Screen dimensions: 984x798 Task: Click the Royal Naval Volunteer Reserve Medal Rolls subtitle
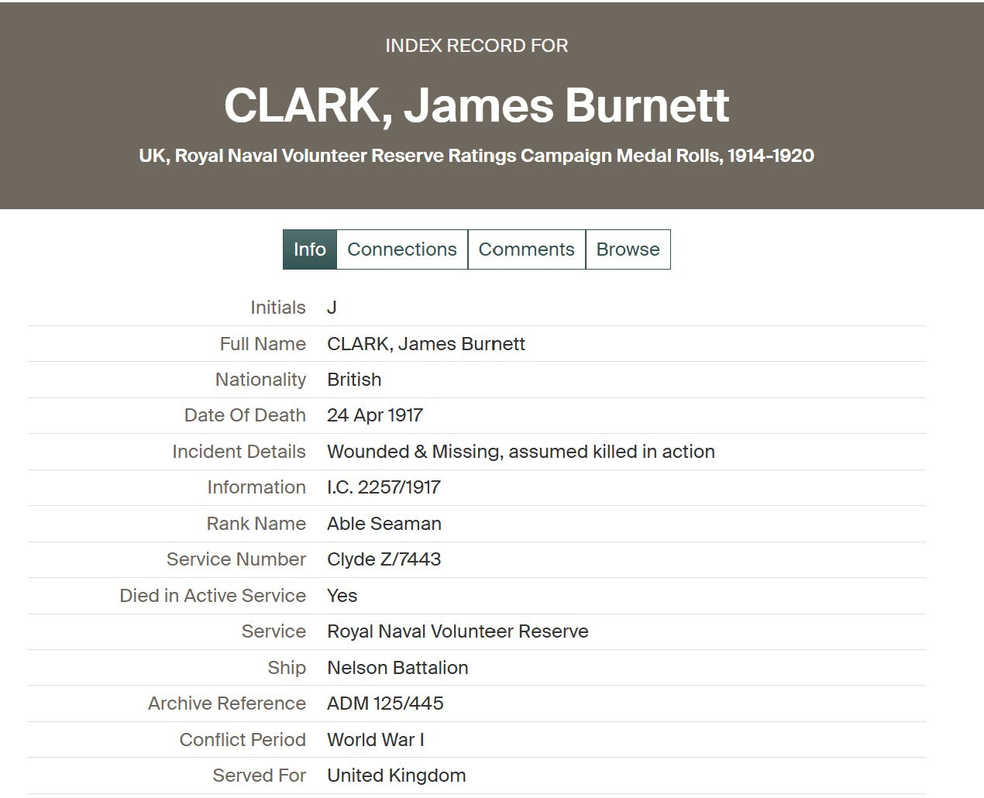point(477,156)
